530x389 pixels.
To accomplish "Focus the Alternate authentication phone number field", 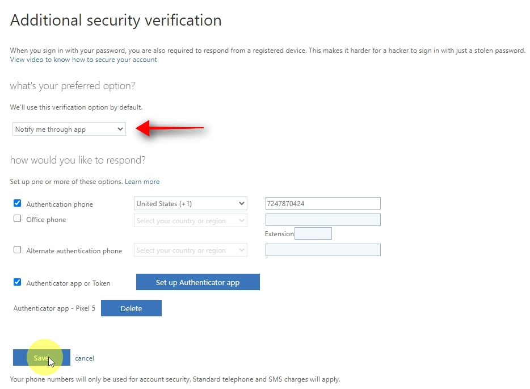I will pos(323,250).
